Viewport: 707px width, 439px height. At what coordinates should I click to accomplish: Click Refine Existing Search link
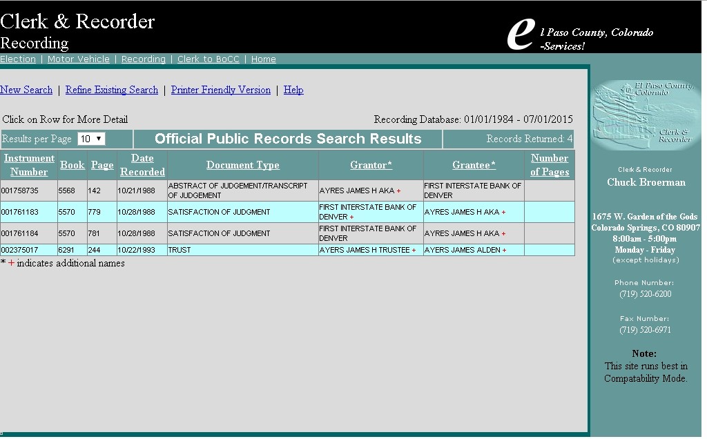pos(112,90)
